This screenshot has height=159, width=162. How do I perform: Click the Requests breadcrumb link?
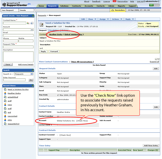[42, 15]
